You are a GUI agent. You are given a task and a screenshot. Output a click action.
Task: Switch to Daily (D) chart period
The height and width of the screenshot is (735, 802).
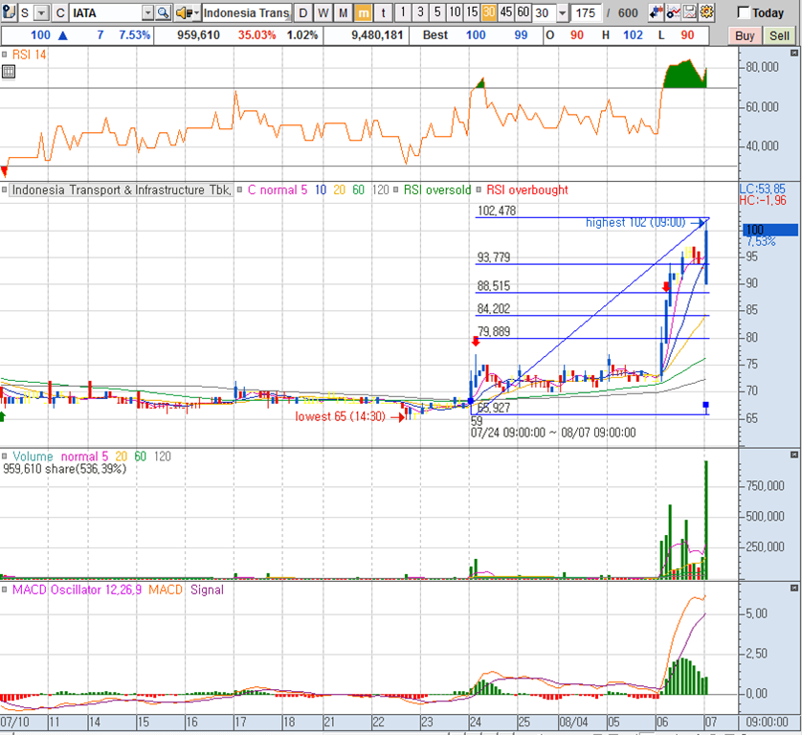click(x=303, y=12)
